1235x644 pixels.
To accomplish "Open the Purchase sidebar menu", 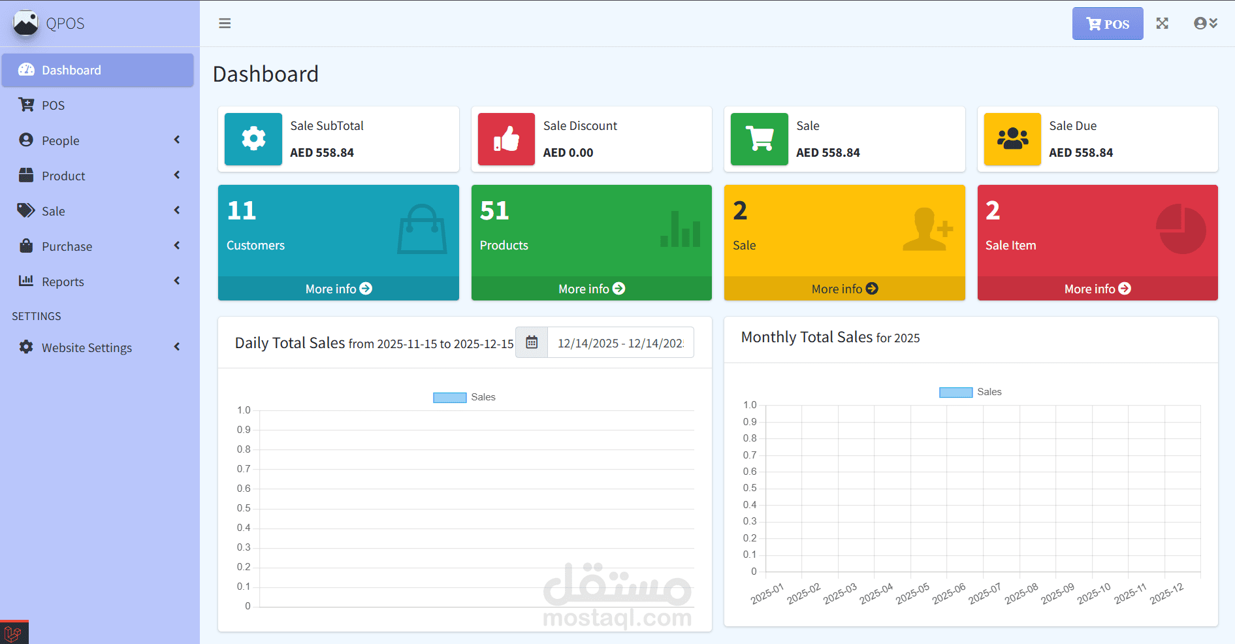I will click(98, 246).
